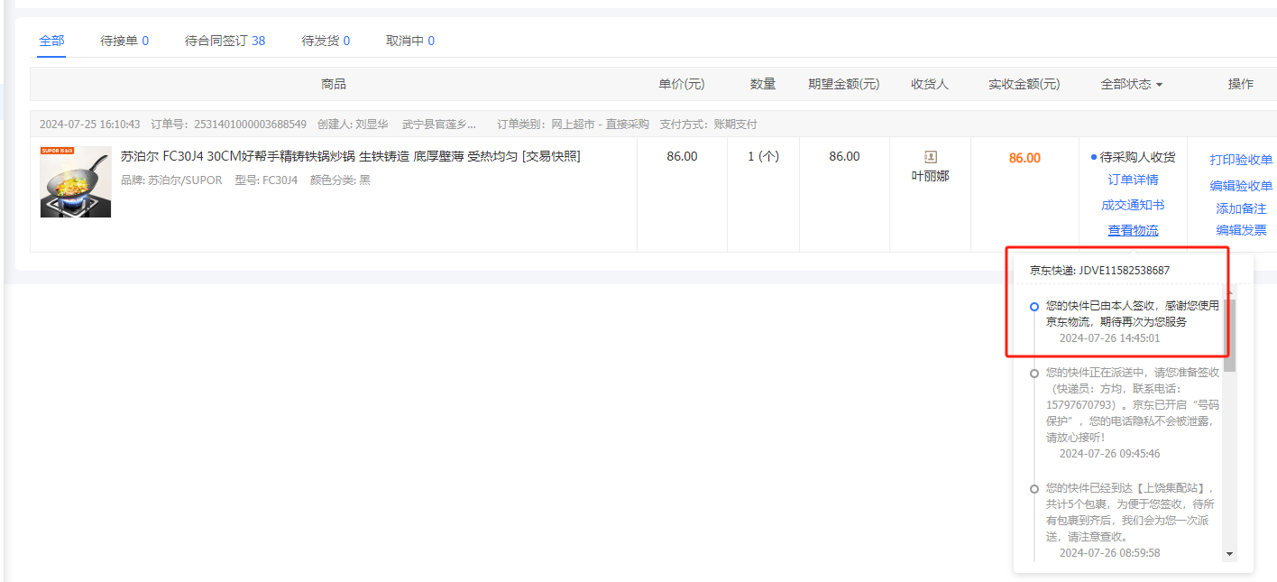Click the arrival time 2024-07-26 08:59:58
The width and height of the screenshot is (1277, 582).
[x=1109, y=552]
